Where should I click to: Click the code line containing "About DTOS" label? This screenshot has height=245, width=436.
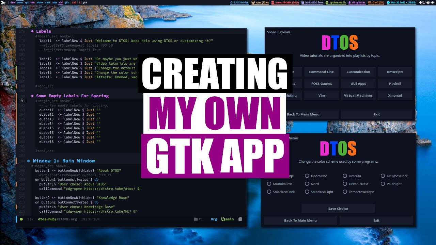tap(78, 170)
